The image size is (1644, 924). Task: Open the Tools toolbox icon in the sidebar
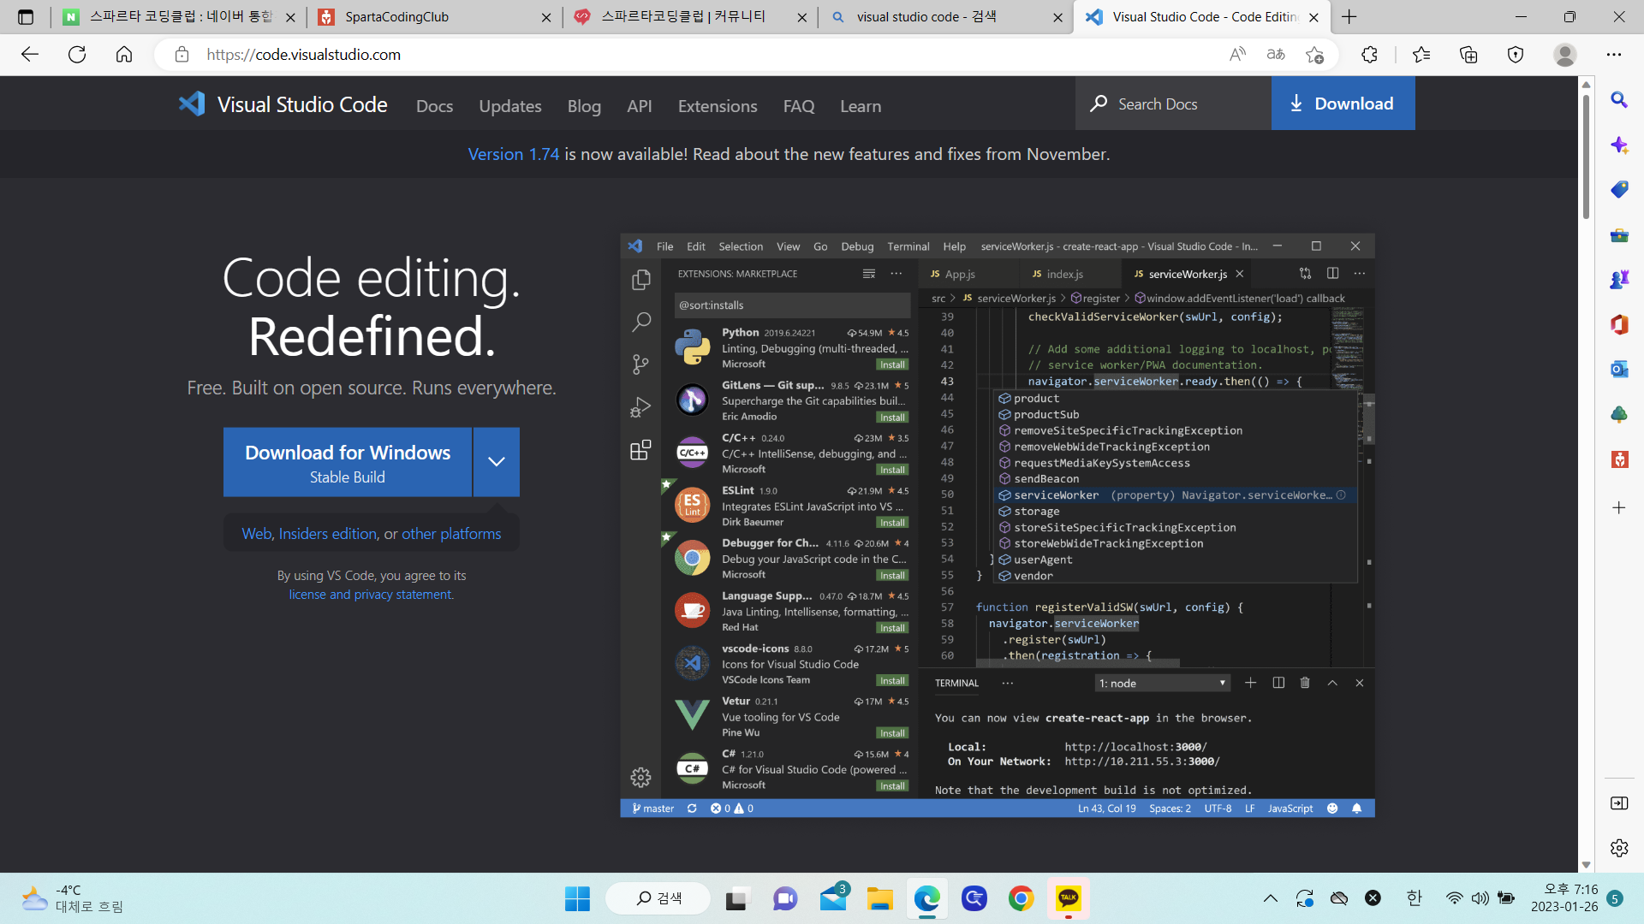[x=1618, y=234]
